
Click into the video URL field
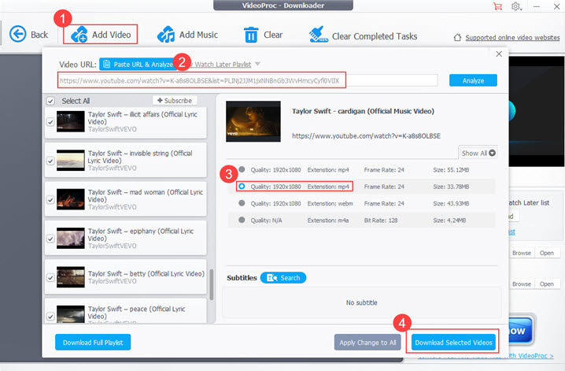click(248, 80)
